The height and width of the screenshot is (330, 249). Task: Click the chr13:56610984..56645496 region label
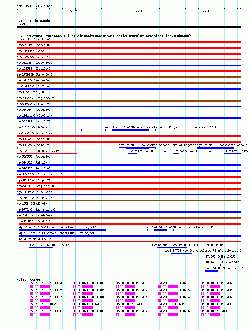[x=37, y=6]
